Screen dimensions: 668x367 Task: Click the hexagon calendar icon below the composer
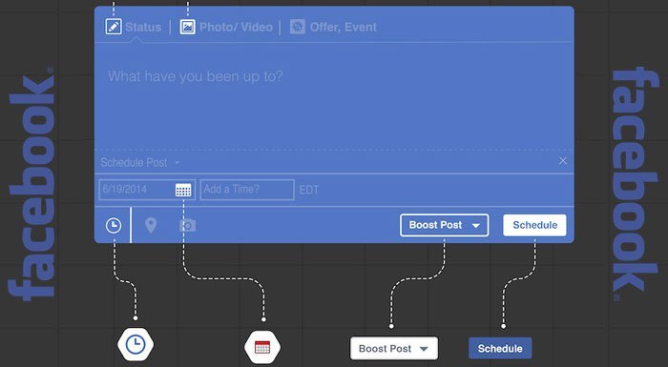262,347
